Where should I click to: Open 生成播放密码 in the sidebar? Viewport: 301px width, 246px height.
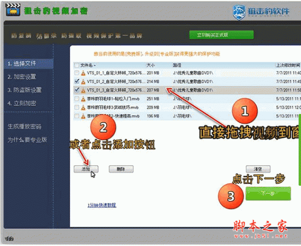pyautogui.click(x=25, y=127)
